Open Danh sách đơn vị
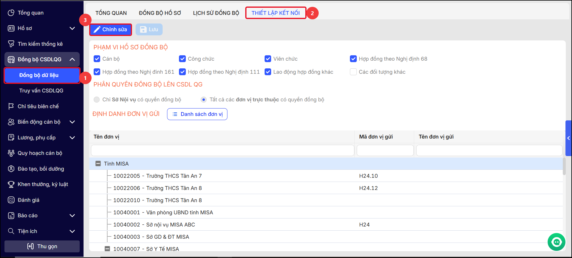Screen dimensions: 572x258 click(197, 114)
